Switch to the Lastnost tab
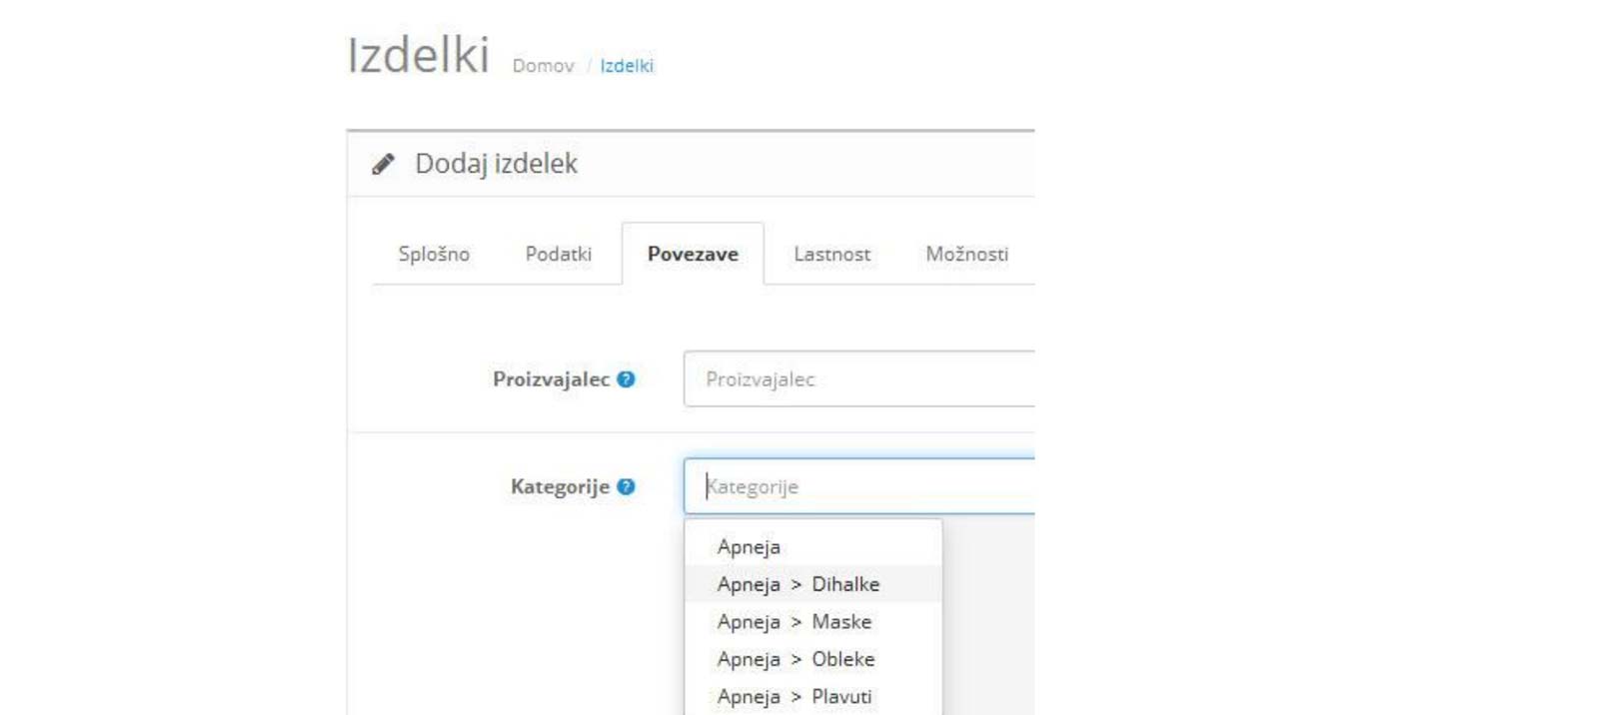Viewport: 1599px width, 715px height. [831, 255]
